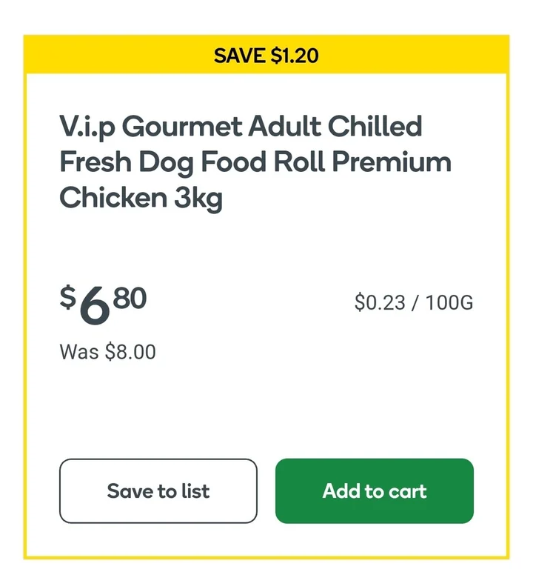The image size is (533, 572).
Task: Click the Was $8.00 previous price text
Action: (x=107, y=351)
